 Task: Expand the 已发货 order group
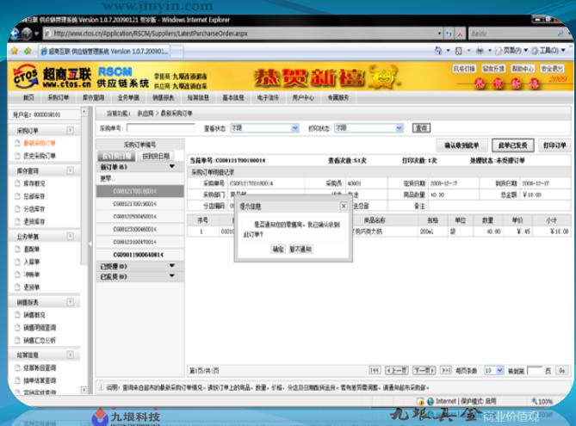[172, 276]
